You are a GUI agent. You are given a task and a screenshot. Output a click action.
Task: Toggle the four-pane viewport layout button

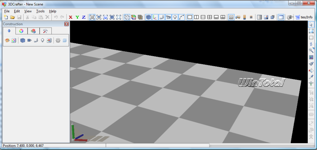[x=209, y=17]
